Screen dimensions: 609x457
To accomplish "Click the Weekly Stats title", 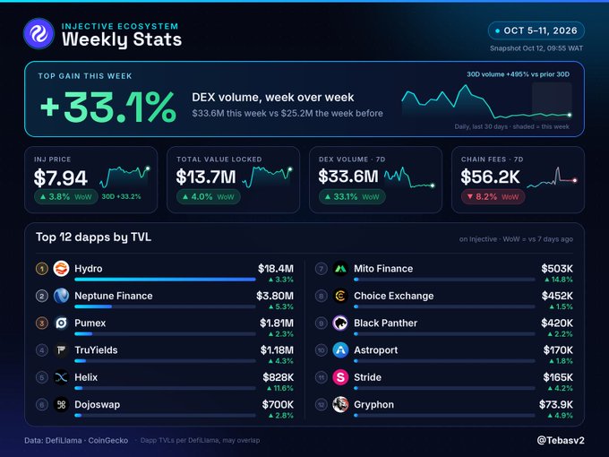I will click(x=122, y=39).
